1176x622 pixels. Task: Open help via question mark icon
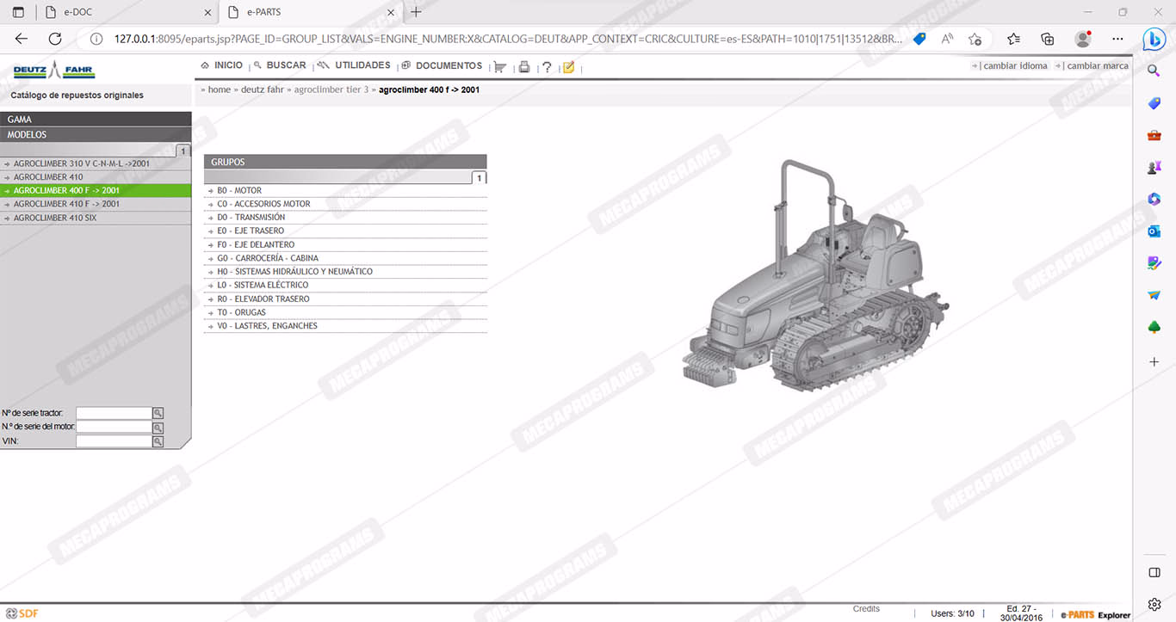(x=547, y=67)
